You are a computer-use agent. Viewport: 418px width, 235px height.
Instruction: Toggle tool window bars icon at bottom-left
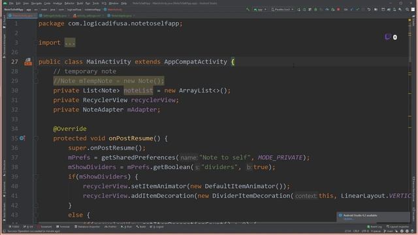coord(4,231)
